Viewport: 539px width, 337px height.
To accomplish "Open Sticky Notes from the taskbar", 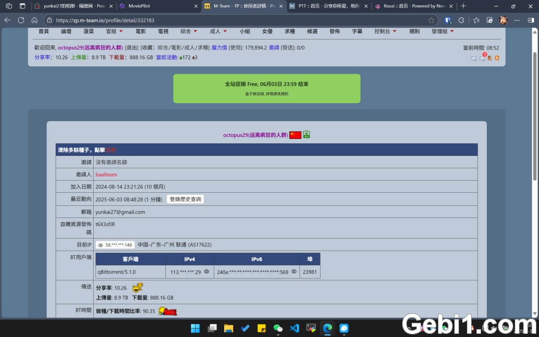I will (x=262, y=329).
